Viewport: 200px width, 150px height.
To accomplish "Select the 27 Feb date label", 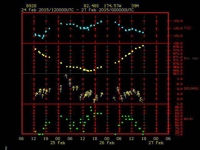I will (156, 143).
